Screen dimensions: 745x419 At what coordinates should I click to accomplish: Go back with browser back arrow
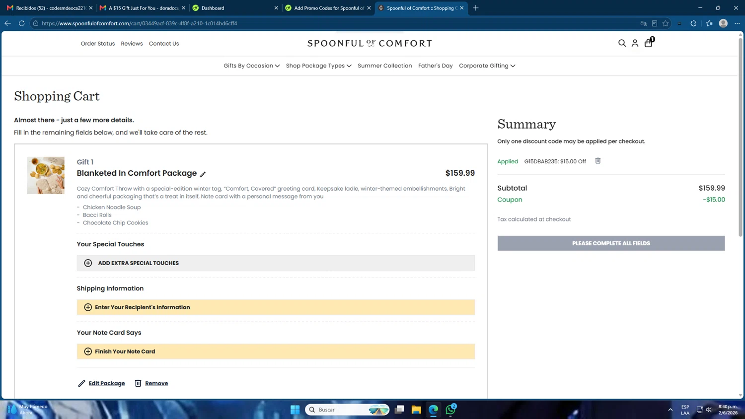[x=7, y=23]
